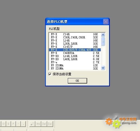The height and width of the screenshot is (131, 140).
Task: Pick FP SIGMA 12K entry
Action: [x=75, y=65]
